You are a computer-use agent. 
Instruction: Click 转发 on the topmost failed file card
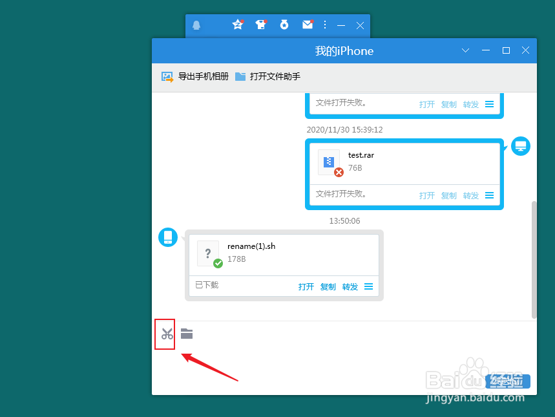click(471, 105)
